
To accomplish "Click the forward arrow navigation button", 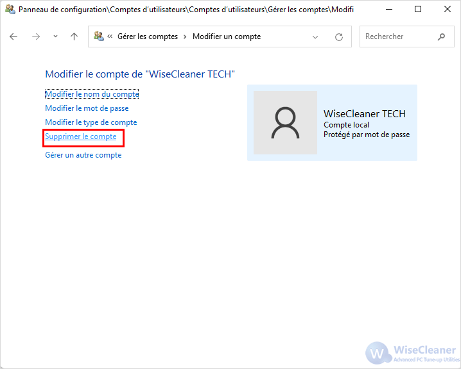I will [36, 37].
